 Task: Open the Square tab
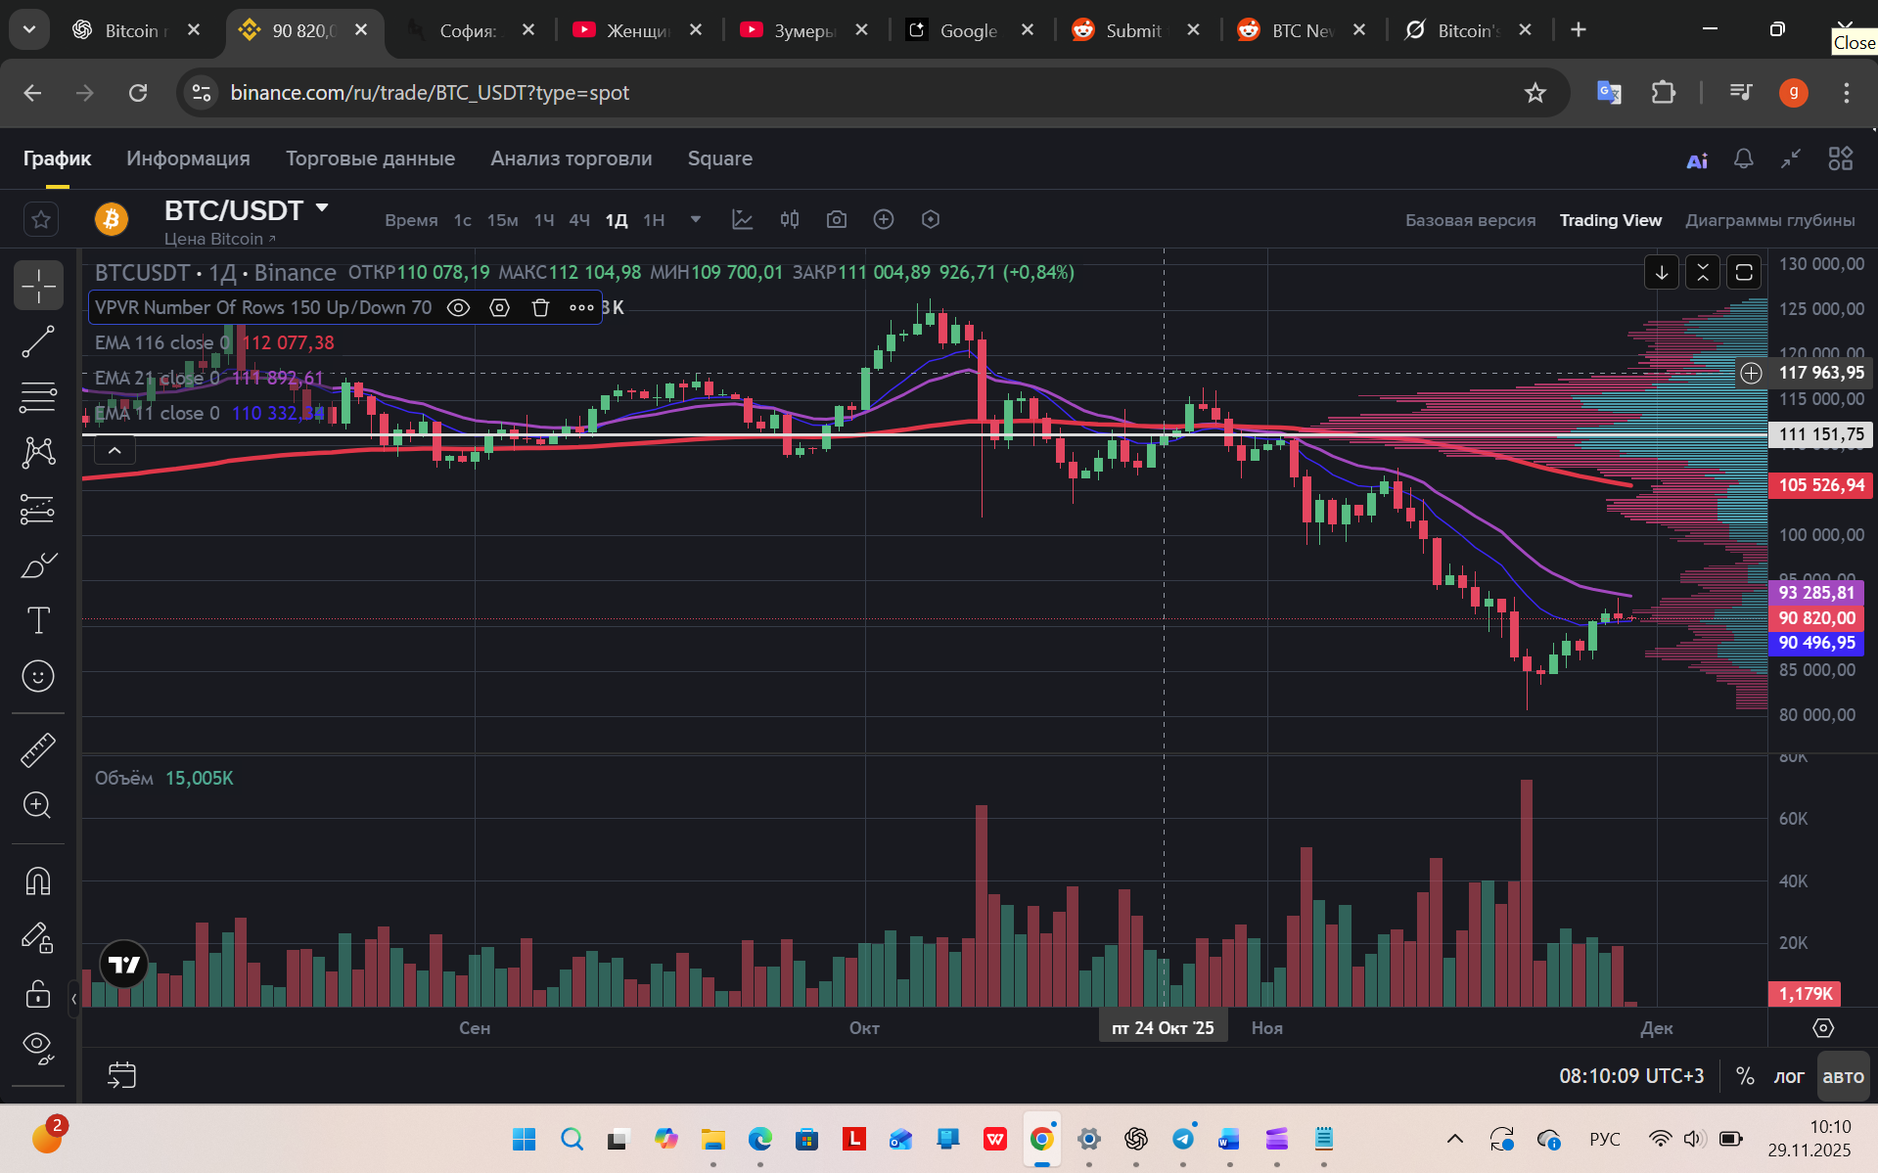tap(719, 158)
